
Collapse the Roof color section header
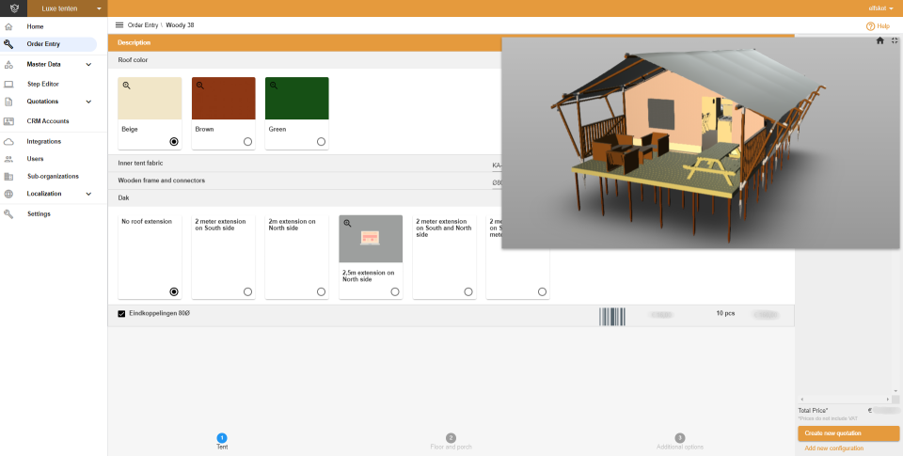[x=305, y=60]
